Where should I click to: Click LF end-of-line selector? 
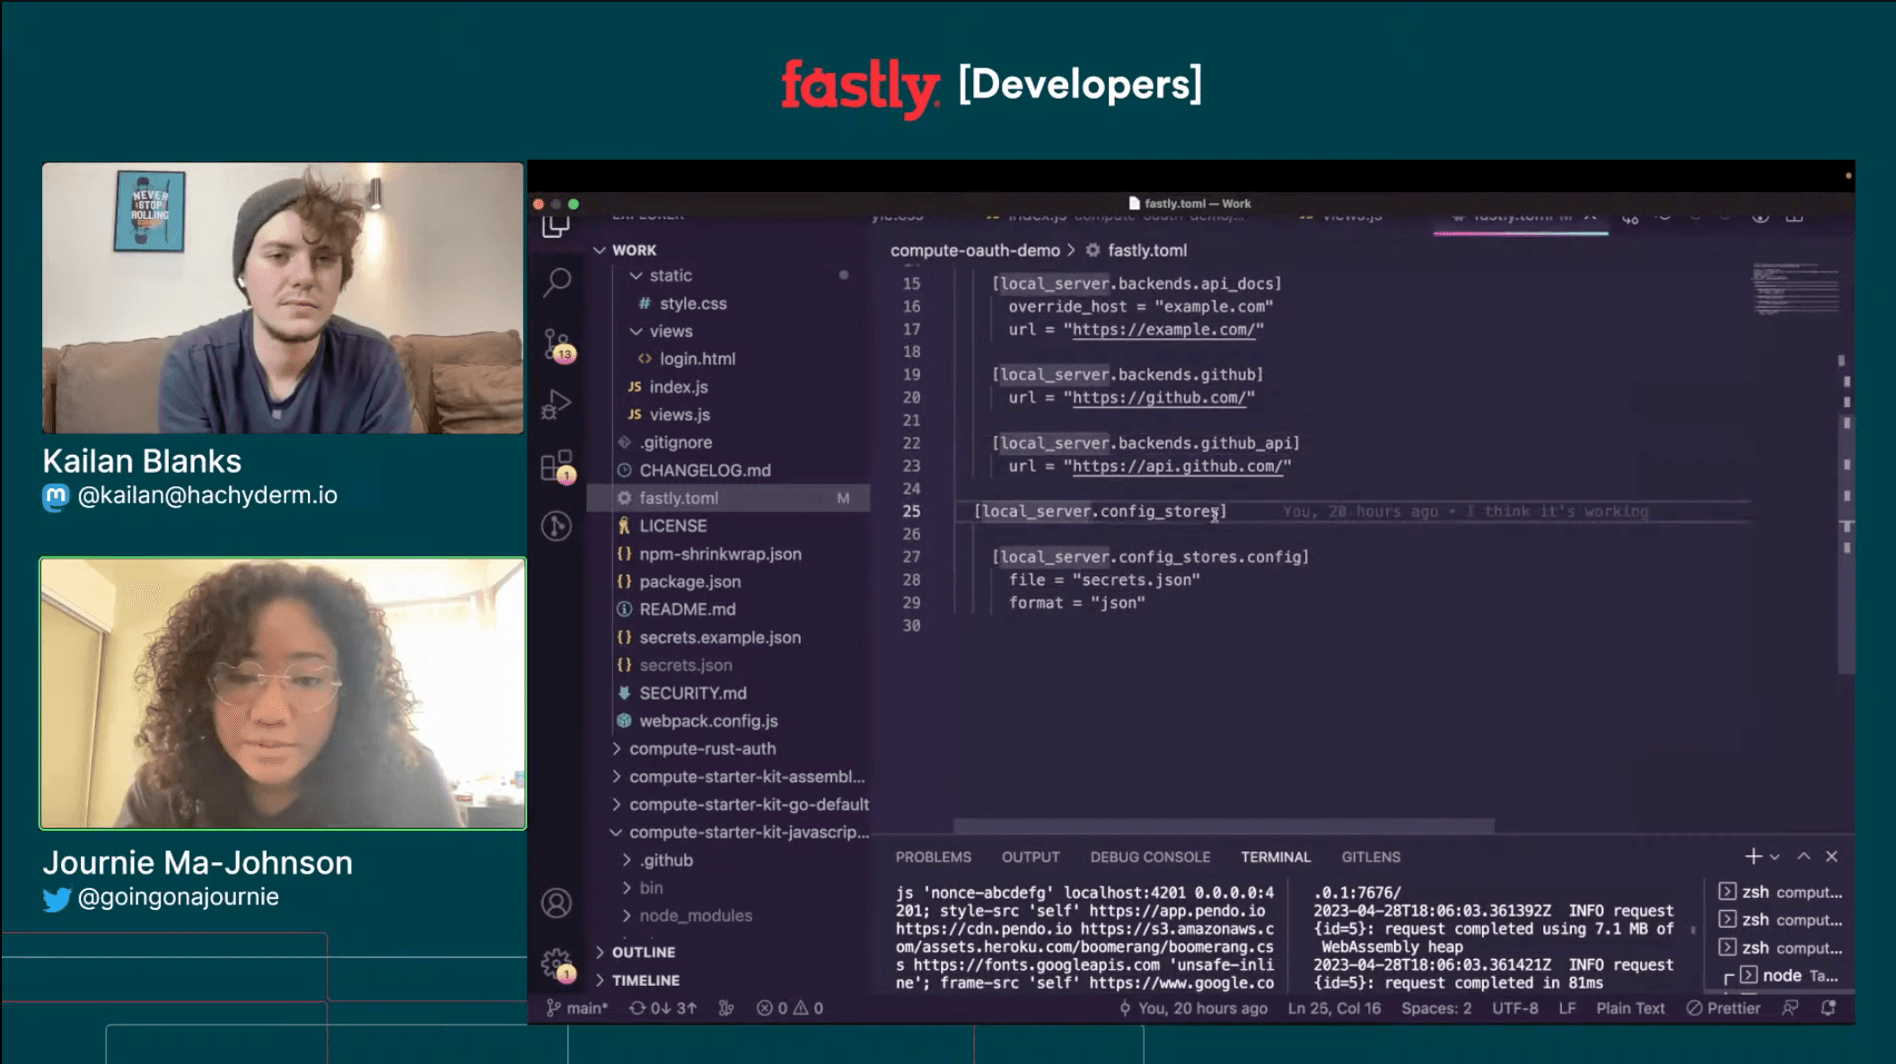click(1567, 1008)
